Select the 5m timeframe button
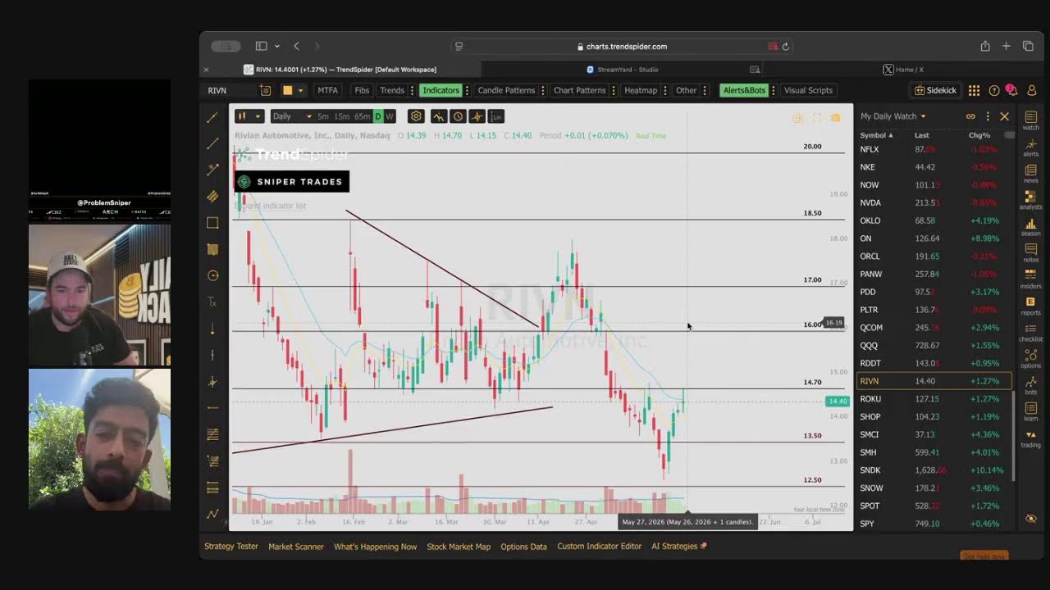The width and height of the screenshot is (1050, 590). (323, 116)
